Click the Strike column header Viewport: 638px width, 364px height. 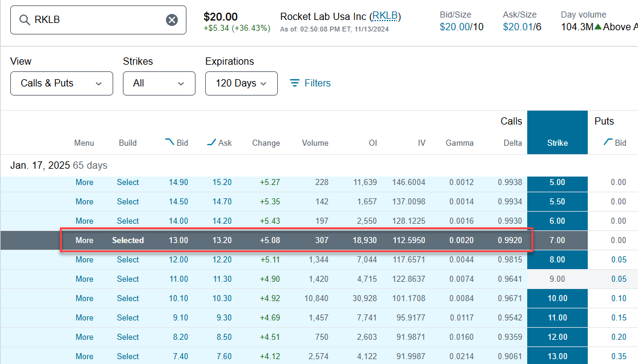click(557, 143)
